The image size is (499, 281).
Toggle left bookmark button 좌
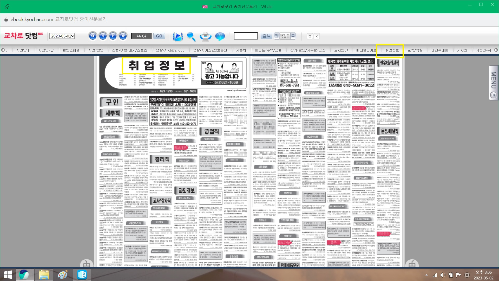coord(277,36)
